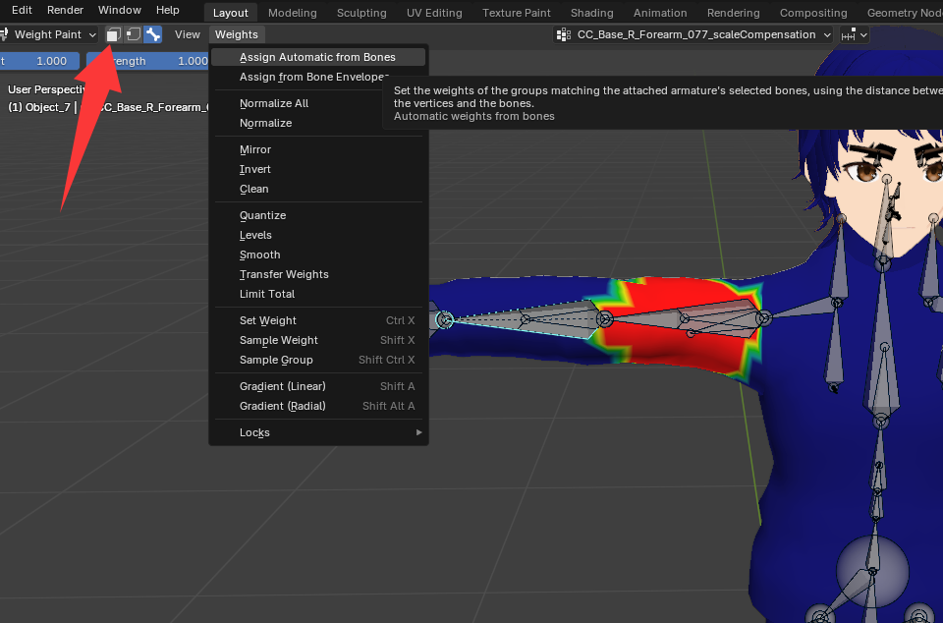The height and width of the screenshot is (623, 943).
Task: Click the Weight value slider
Action: pos(39,61)
